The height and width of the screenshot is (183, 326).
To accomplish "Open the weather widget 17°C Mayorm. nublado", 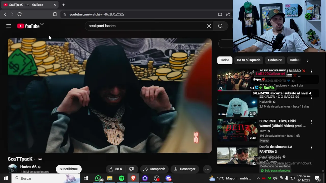I will [230, 178].
